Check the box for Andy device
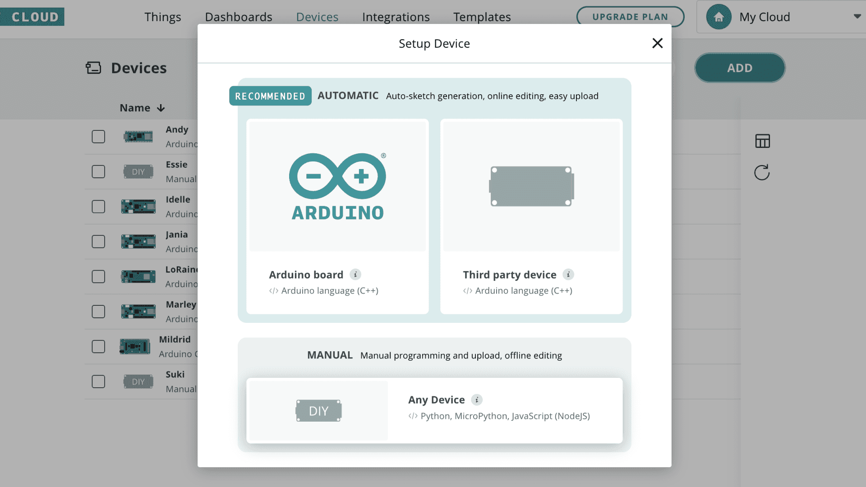Image resolution: width=866 pixels, height=487 pixels. click(x=98, y=137)
